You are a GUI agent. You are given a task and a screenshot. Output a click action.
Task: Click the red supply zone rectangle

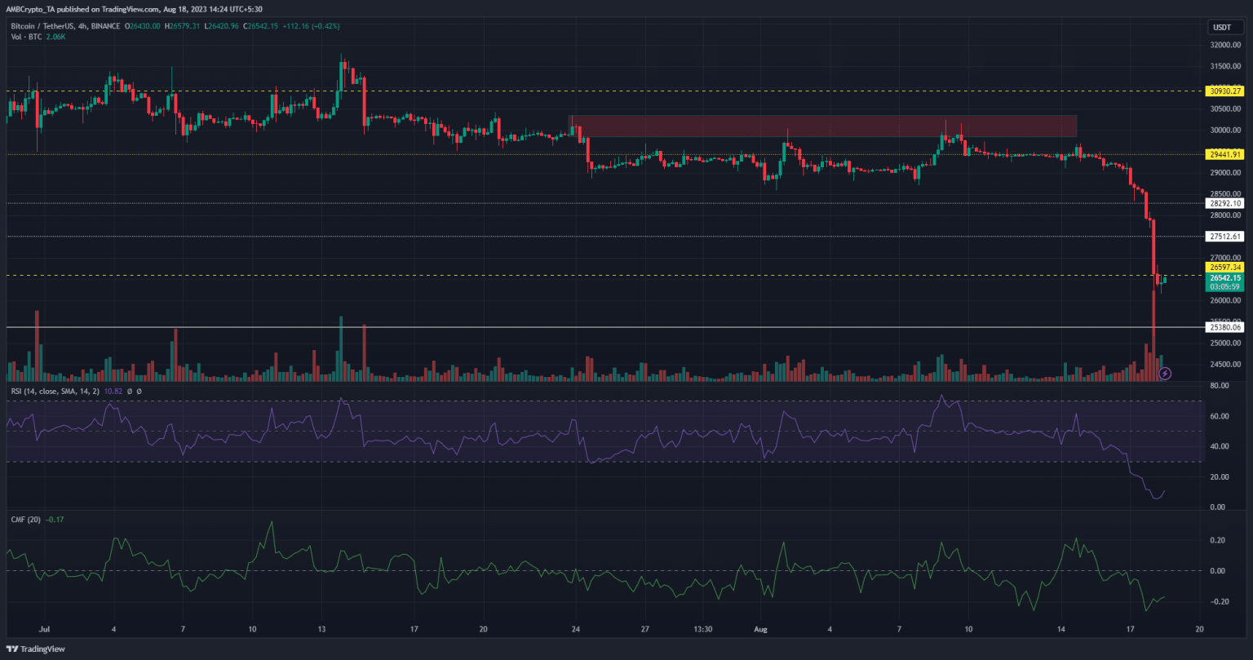(822, 126)
